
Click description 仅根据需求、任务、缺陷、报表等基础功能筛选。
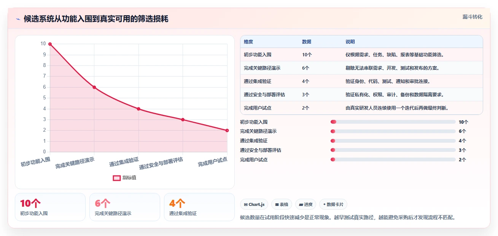[395, 55]
